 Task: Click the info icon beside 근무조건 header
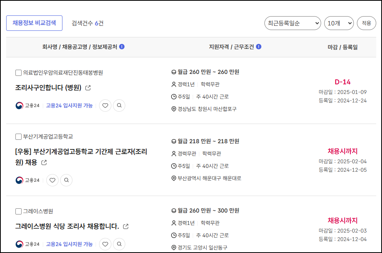click(258, 47)
